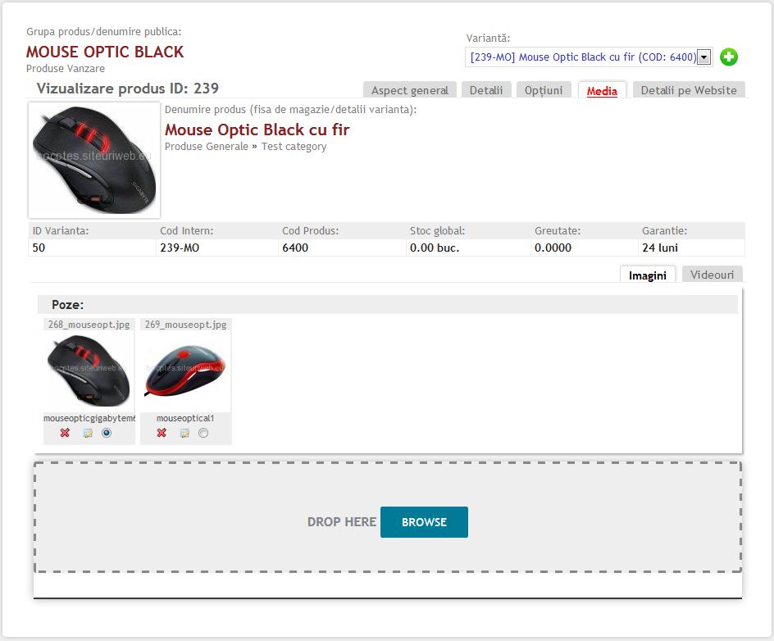Switch to the Aspect general tab
774x641 pixels.
pyautogui.click(x=410, y=90)
